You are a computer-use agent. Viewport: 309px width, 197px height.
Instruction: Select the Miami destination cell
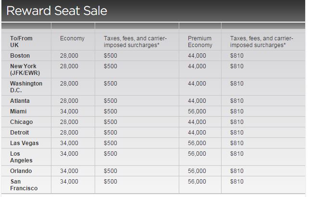(18, 111)
